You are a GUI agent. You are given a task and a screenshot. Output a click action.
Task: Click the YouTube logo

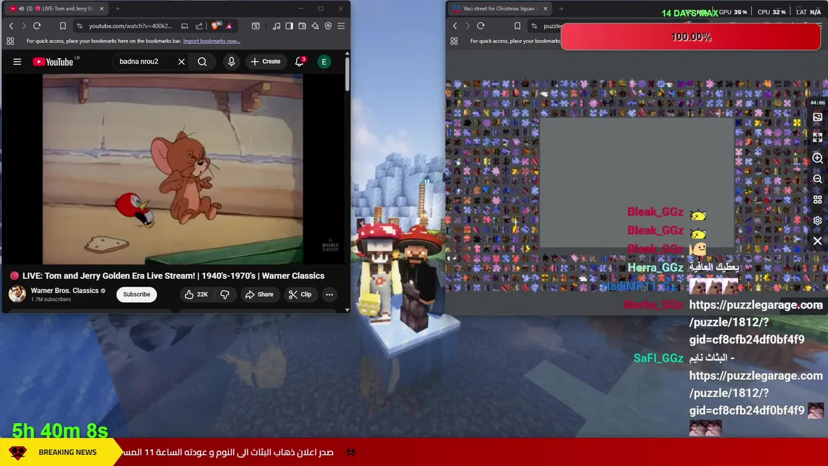tap(54, 61)
